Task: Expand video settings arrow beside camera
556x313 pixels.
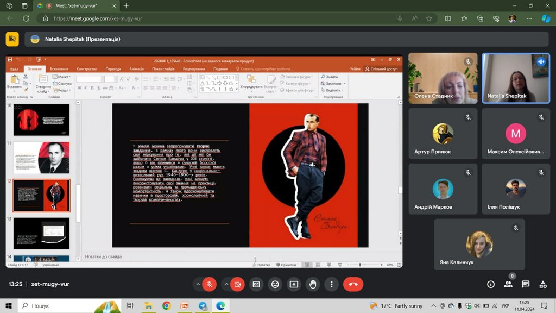Action: (226, 284)
